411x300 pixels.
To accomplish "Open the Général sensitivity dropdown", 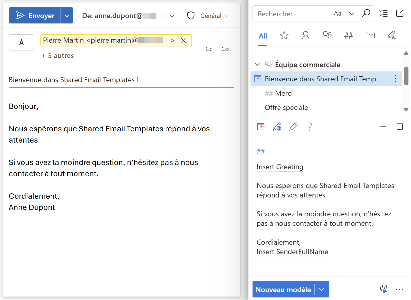I will 214,16.
